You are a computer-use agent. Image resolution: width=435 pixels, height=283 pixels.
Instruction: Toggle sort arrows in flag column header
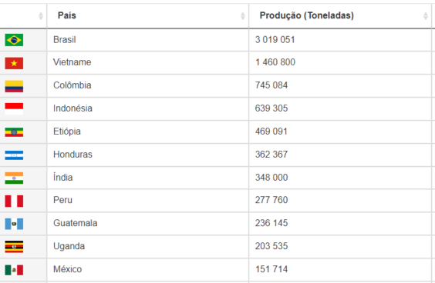pos(41,16)
